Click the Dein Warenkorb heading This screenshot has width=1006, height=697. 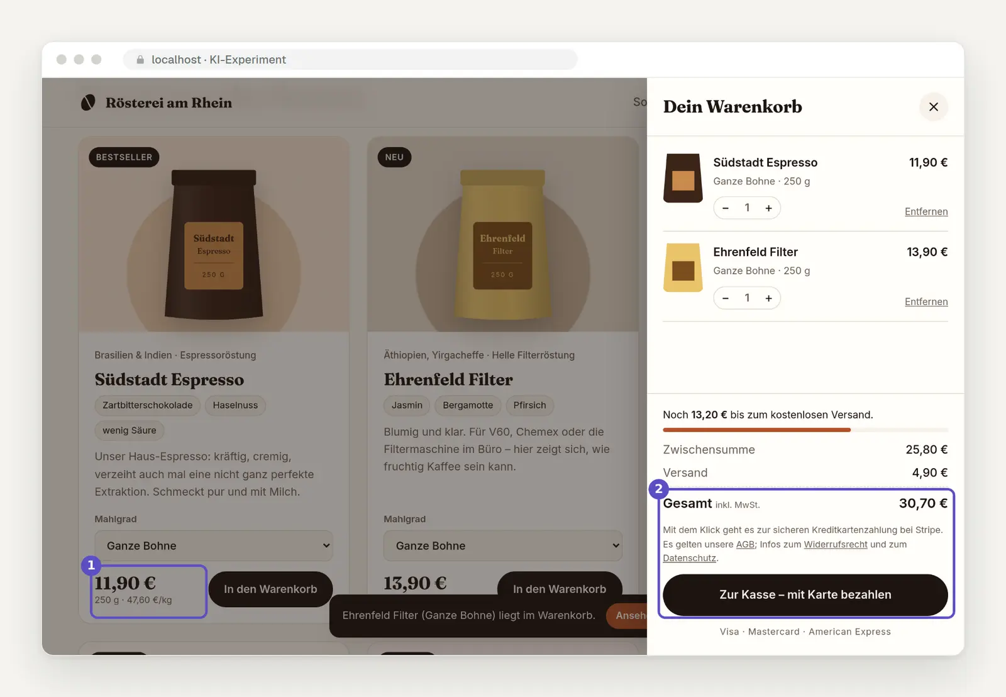coord(732,107)
